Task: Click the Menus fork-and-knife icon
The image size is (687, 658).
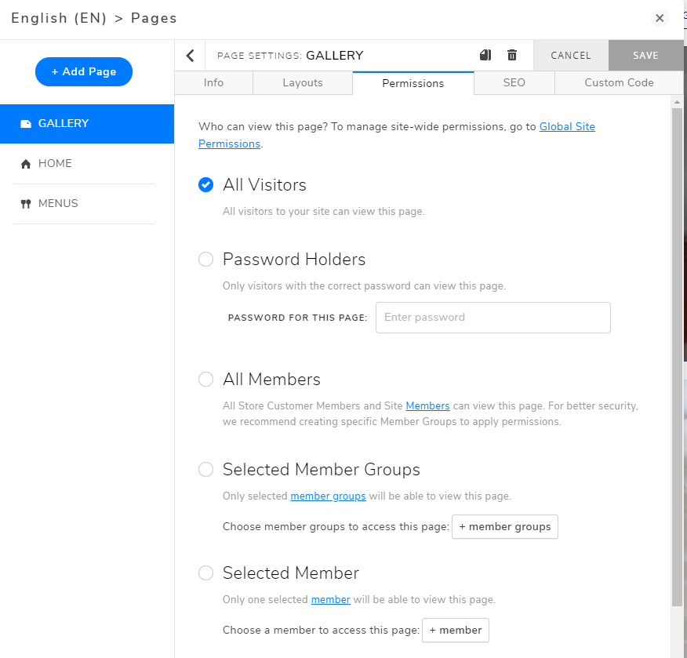Action: (26, 204)
